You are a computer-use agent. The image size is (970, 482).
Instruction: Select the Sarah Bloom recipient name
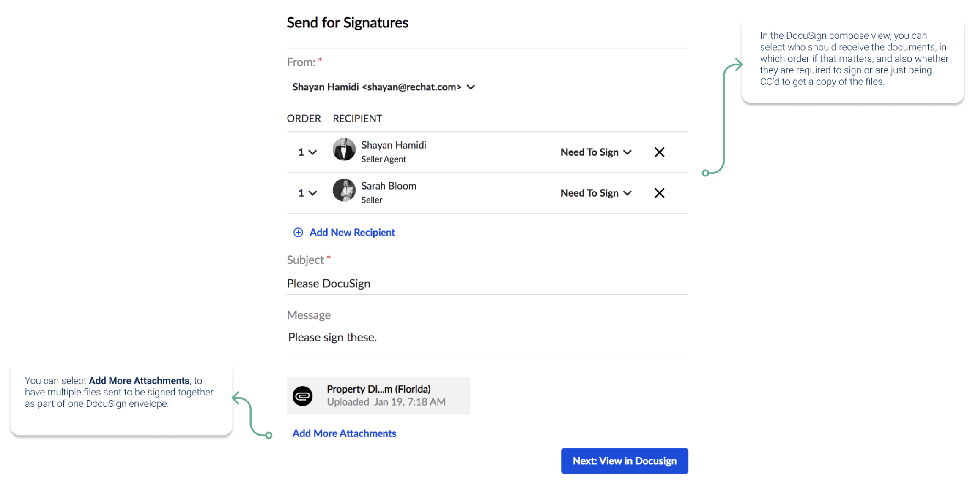tap(389, 186)
